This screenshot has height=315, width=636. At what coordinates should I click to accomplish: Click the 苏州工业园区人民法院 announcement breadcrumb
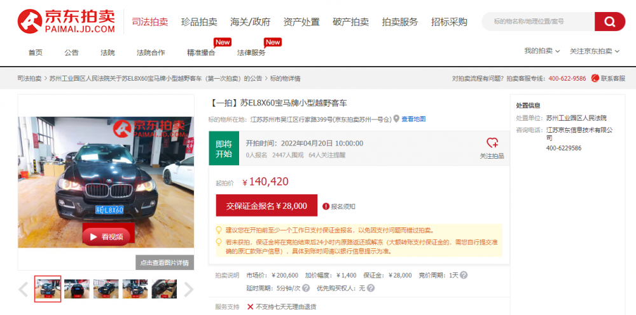click(x=156, y=79)
